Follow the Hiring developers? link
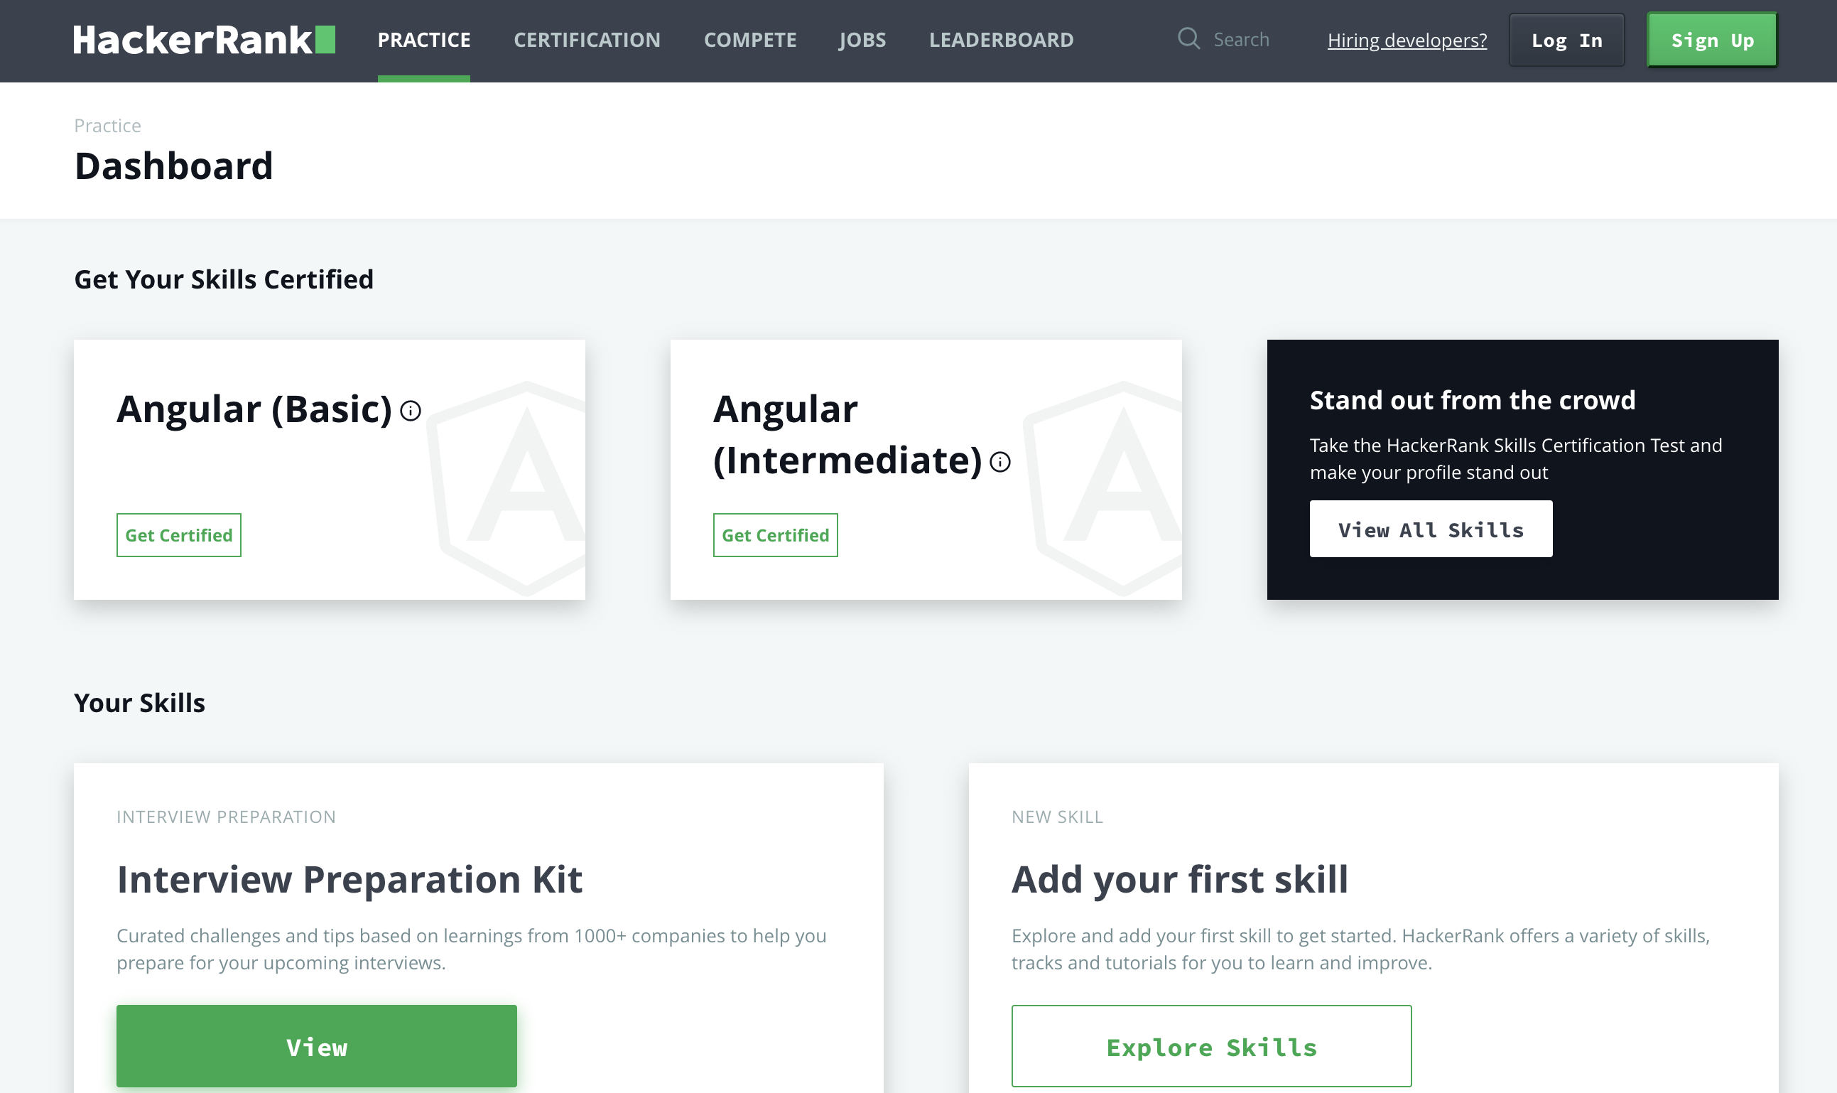 pyautogui.click(x=1407, y=41)
